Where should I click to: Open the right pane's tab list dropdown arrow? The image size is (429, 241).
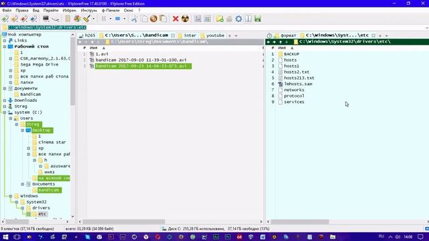[387, 35]
